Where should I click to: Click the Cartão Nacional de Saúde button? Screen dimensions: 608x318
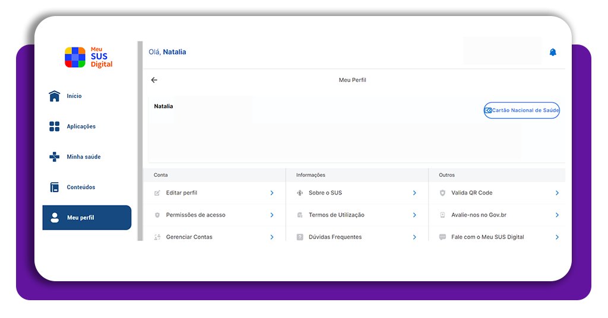point(521,110)
